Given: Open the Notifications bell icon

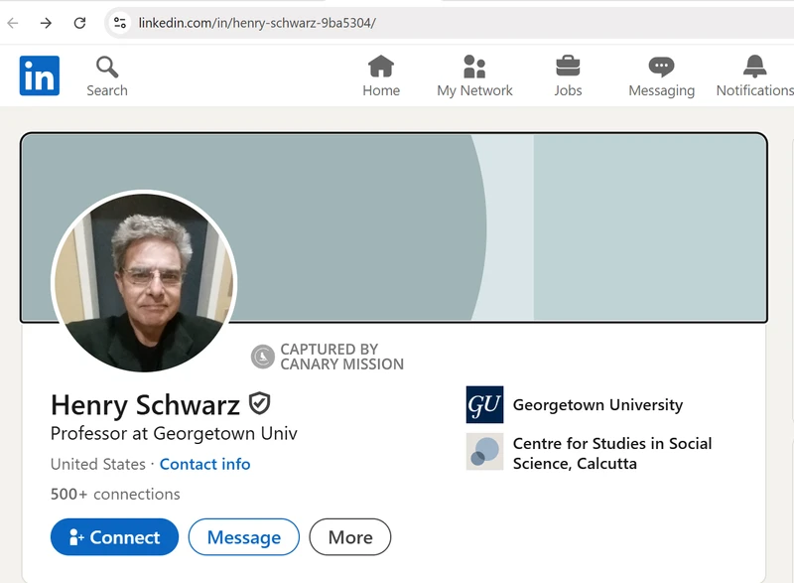Looking at the screenshot, I should click(754, 67).
